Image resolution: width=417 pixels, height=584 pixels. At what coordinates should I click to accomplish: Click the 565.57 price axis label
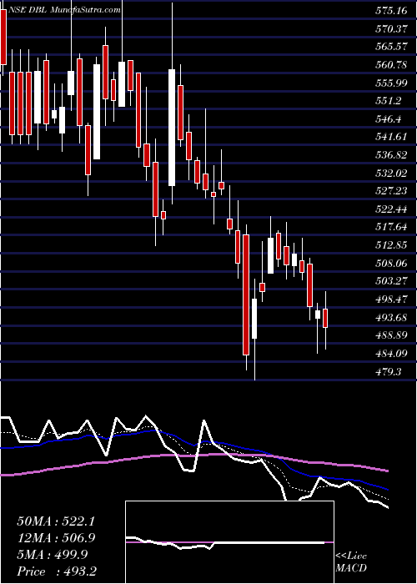tap(391, 47)
